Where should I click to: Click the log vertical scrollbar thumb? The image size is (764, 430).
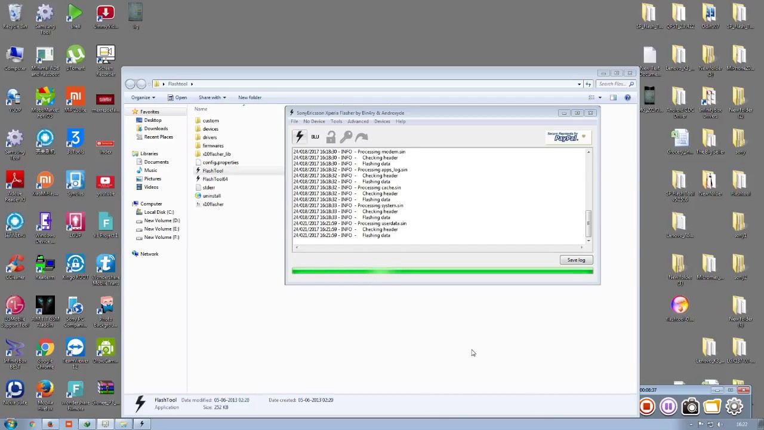(588, 223)
